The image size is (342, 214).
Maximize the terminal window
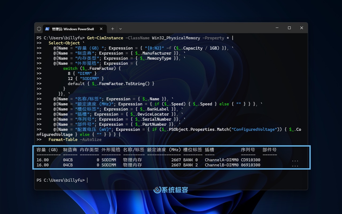coord(289,28)
